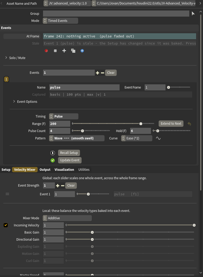The width and height of the screenshot is (203, 277).
Task: Click the Range (F) slider handle
Action: point(141,124)
